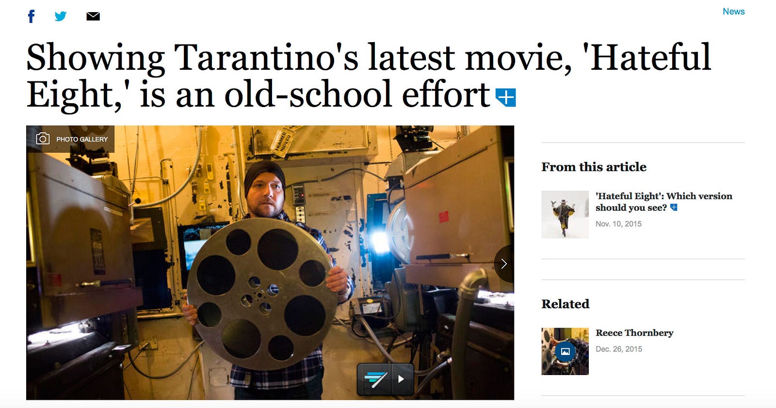Open the News section link
This screenshot has width=776, height=408.
733,11
